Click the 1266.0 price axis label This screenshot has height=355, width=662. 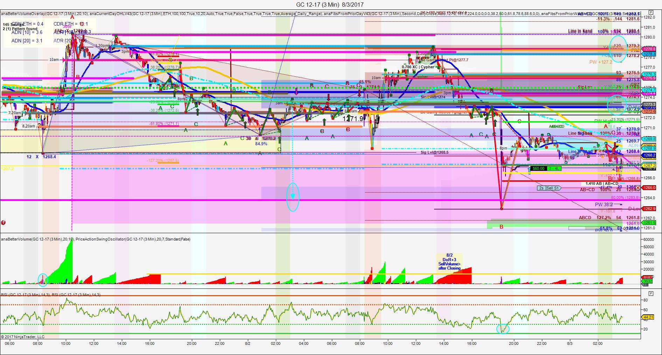pyautogui.click(x=649, y=178)
